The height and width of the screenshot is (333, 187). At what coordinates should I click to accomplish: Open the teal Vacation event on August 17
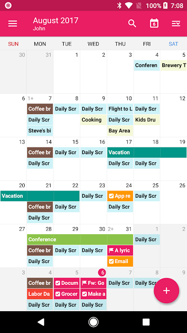[x=147, y=153]
